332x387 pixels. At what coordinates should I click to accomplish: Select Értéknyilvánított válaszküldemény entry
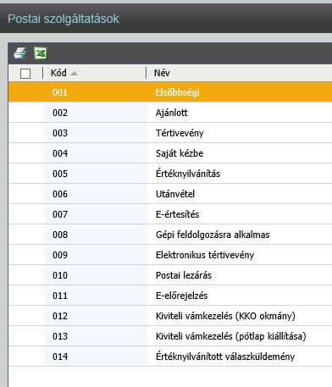pyautogui.click(x=225, y=357)
